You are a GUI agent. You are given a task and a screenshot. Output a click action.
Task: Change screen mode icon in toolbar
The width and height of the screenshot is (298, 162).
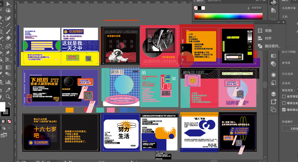(x=4, y=135)
